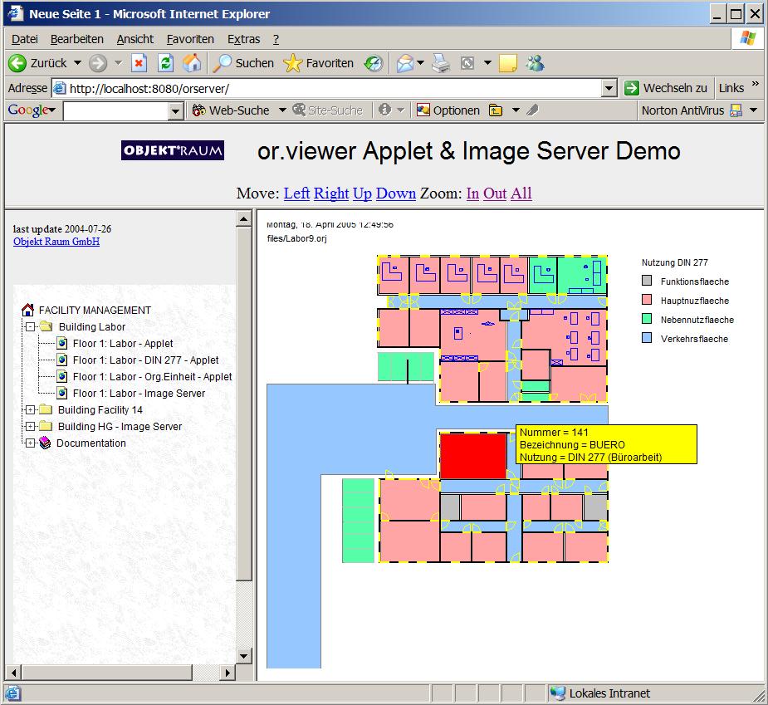Click the Move Right link
Viewport: 768px width, 705px height.
click(331, 193)
